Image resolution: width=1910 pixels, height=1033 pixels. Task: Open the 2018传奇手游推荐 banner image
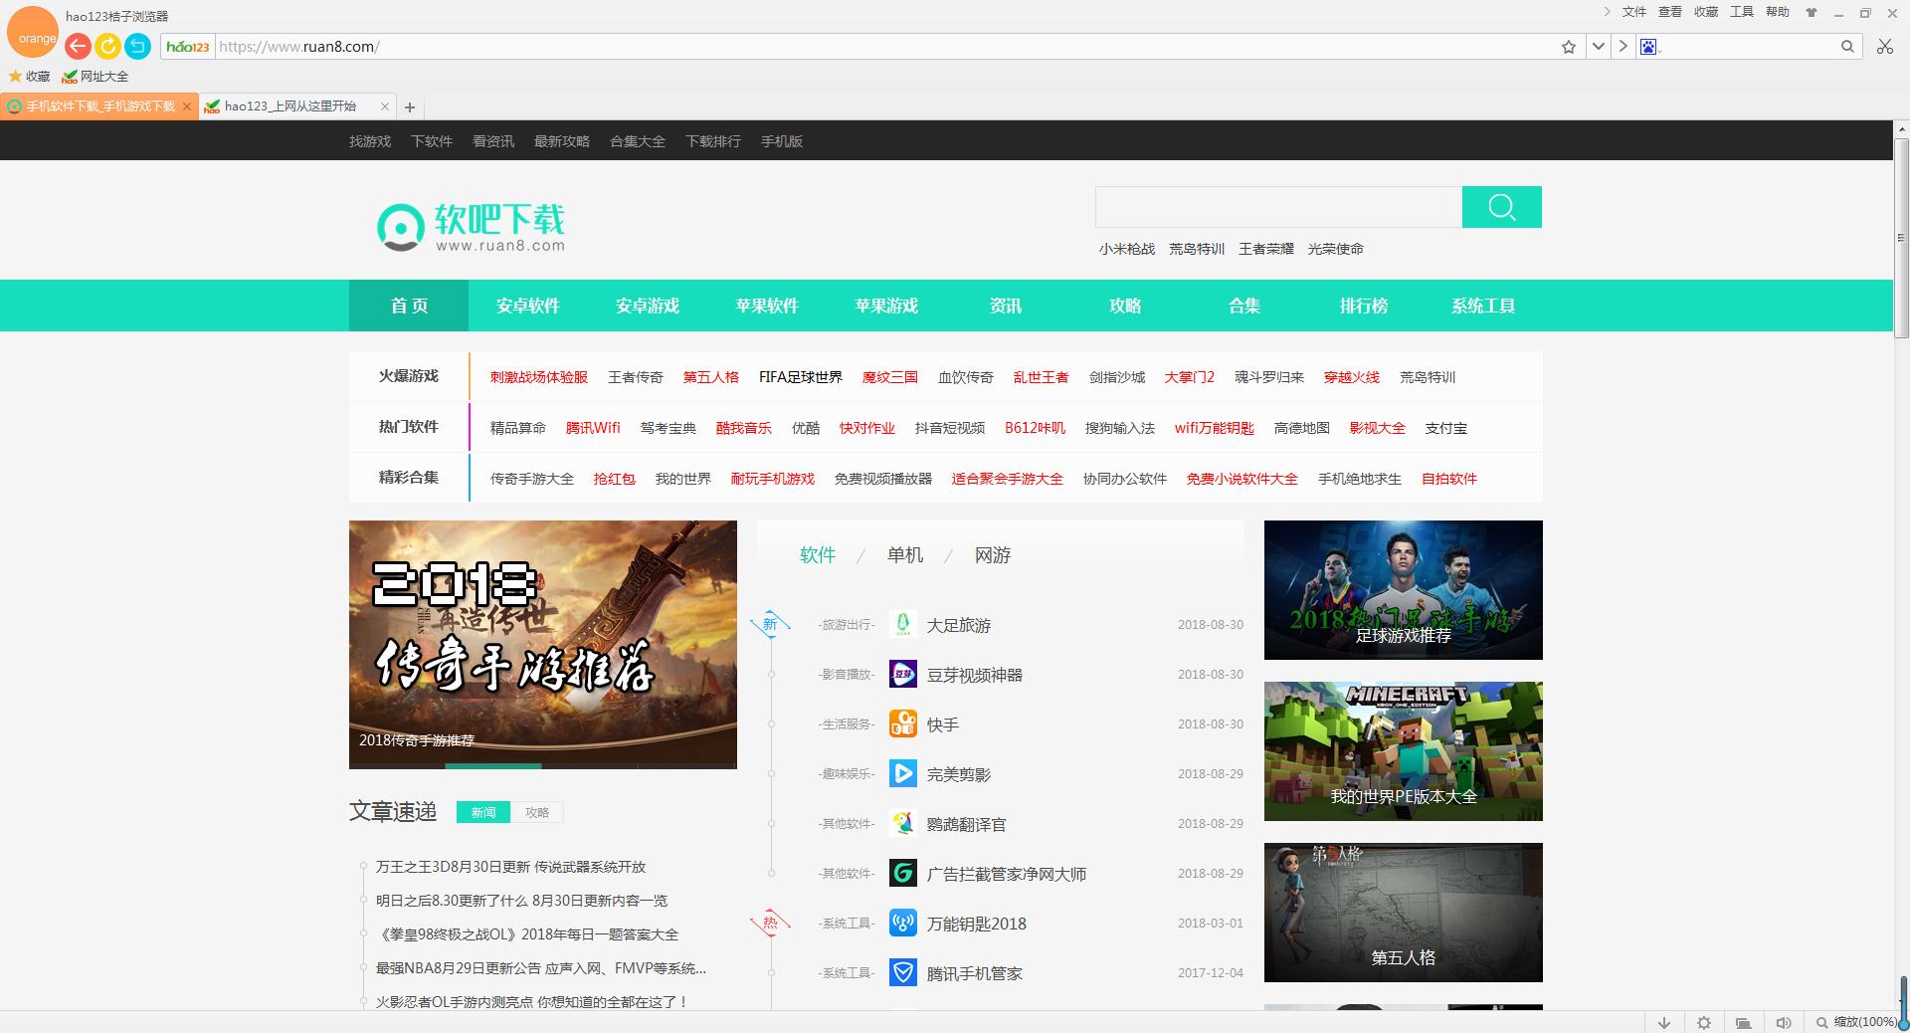coord(543,644)
